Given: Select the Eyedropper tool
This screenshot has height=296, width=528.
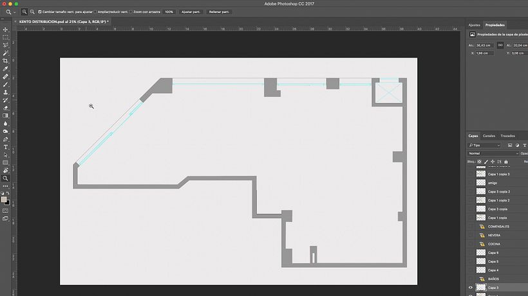Looking at the screenshot, I should (5, 69).
